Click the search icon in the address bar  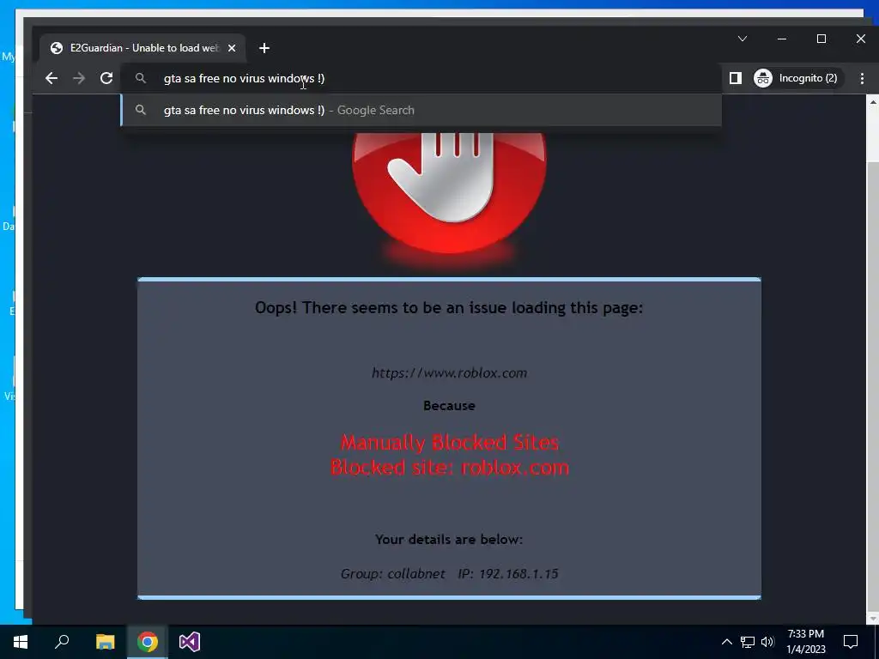tap(141, 78)
